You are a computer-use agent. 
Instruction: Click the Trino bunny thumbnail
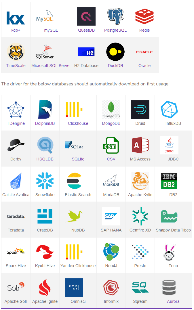point(169,252)
